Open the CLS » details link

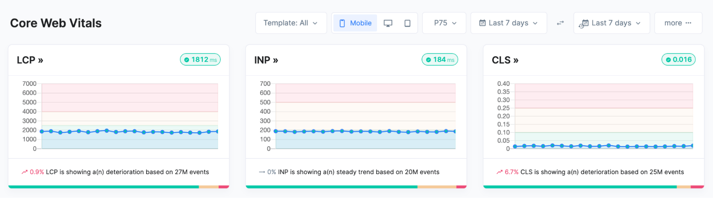pyautogui.click(x=505, y=60)
